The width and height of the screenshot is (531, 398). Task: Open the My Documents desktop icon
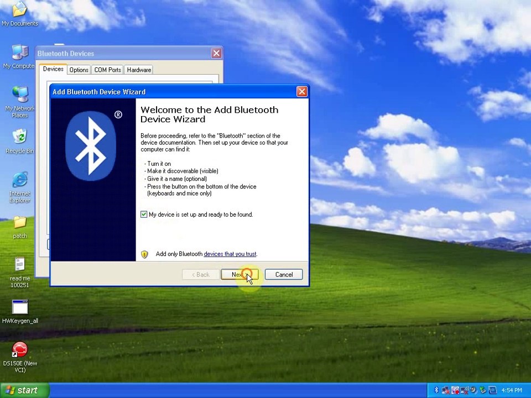pyautogui.click(x=20, y=14)
